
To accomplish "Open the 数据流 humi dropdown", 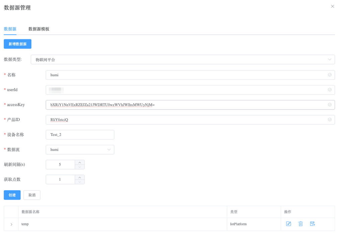I will coord(80,150).
